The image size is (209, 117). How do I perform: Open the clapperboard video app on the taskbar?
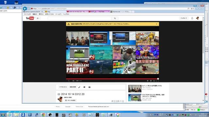(64, 115)
